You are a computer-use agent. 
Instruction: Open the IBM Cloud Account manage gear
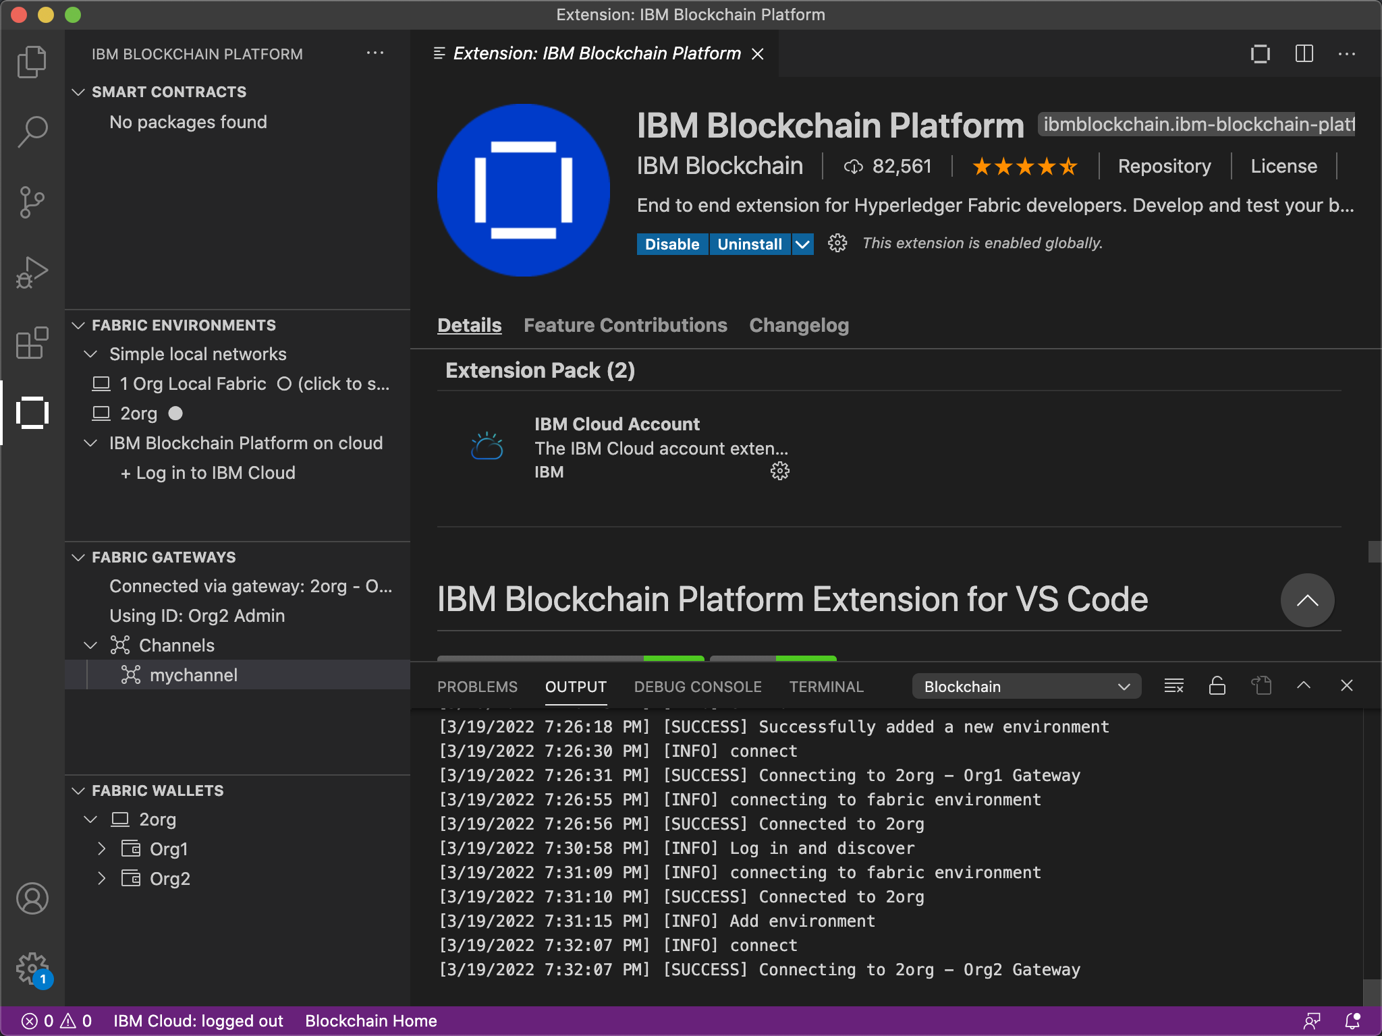(x=780, y=471)
